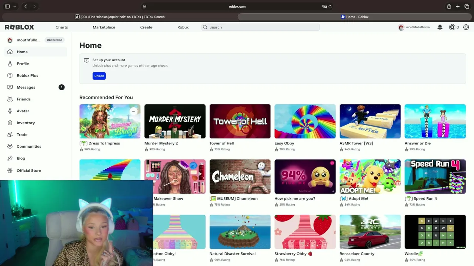This screenshot has width=474, height=266.
Task: Click the mouthfullo... username in the sidebar
Action: [x=29, y=40]
